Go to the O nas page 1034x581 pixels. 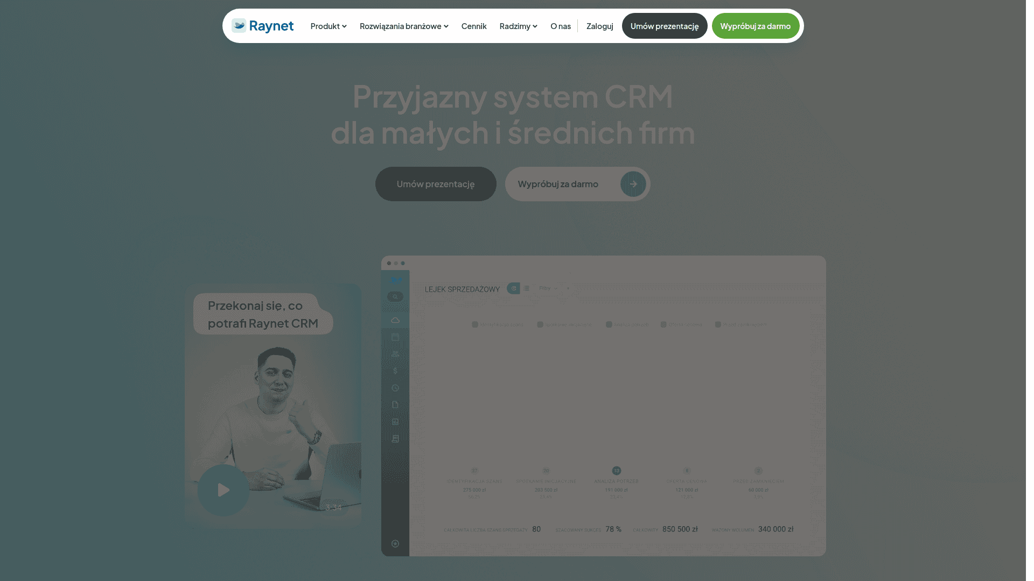560,26
